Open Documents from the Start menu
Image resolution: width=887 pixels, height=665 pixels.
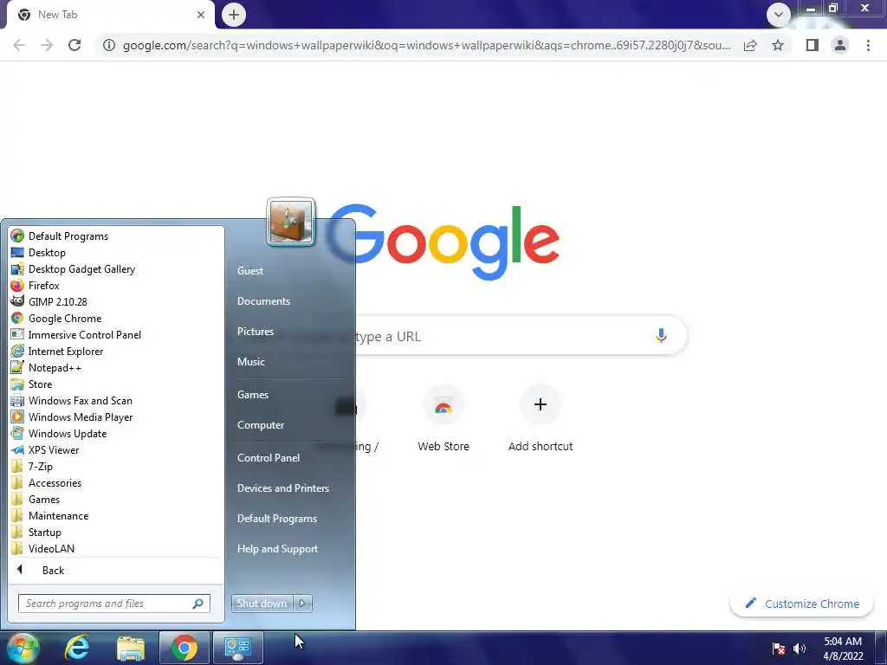(263, 300)
